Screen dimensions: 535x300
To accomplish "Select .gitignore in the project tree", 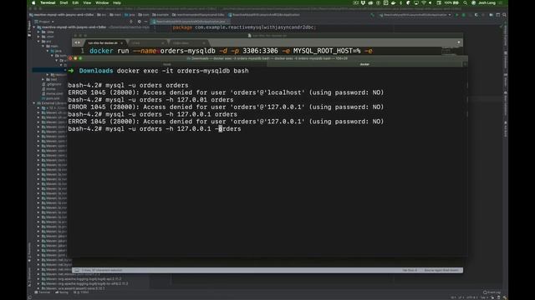I will 52,84.
